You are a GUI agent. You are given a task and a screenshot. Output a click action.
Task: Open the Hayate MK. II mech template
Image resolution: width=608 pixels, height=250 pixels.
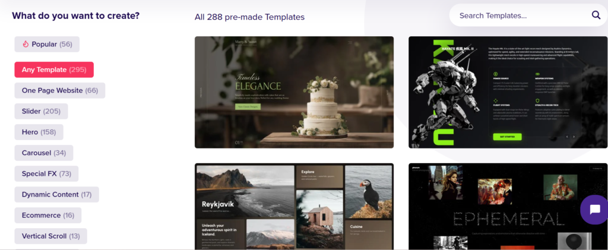[508, 92]
